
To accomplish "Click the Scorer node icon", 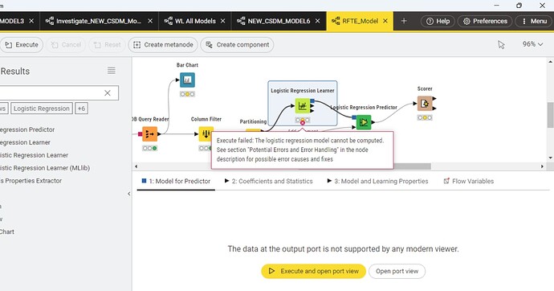I will click(425, 104).
